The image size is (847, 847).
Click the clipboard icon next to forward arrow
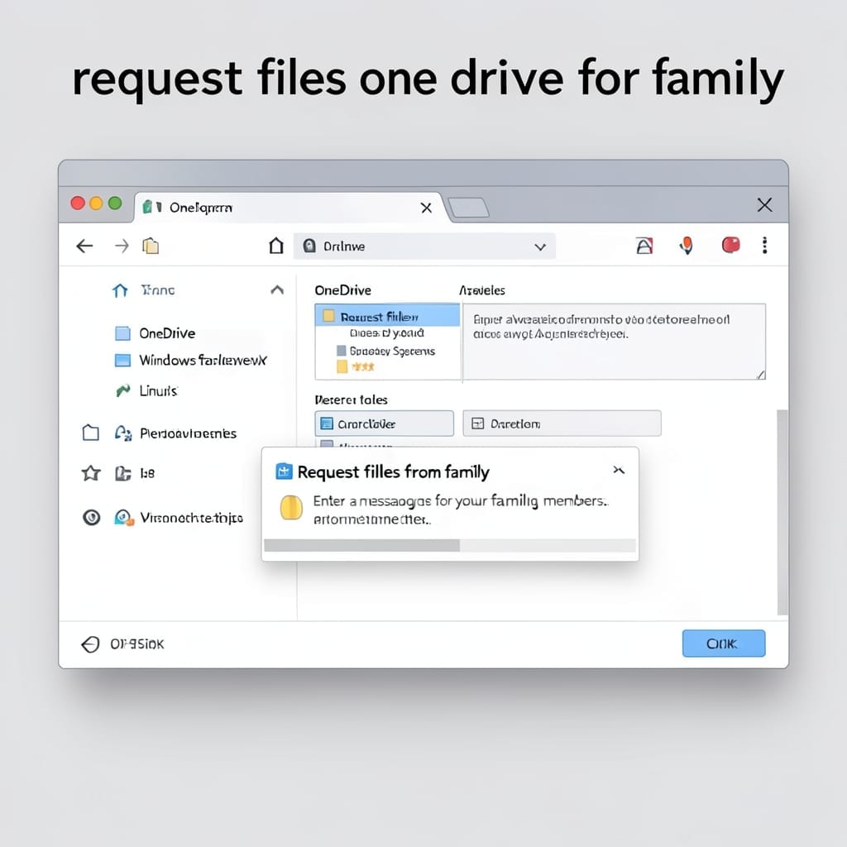pos(151,246)
